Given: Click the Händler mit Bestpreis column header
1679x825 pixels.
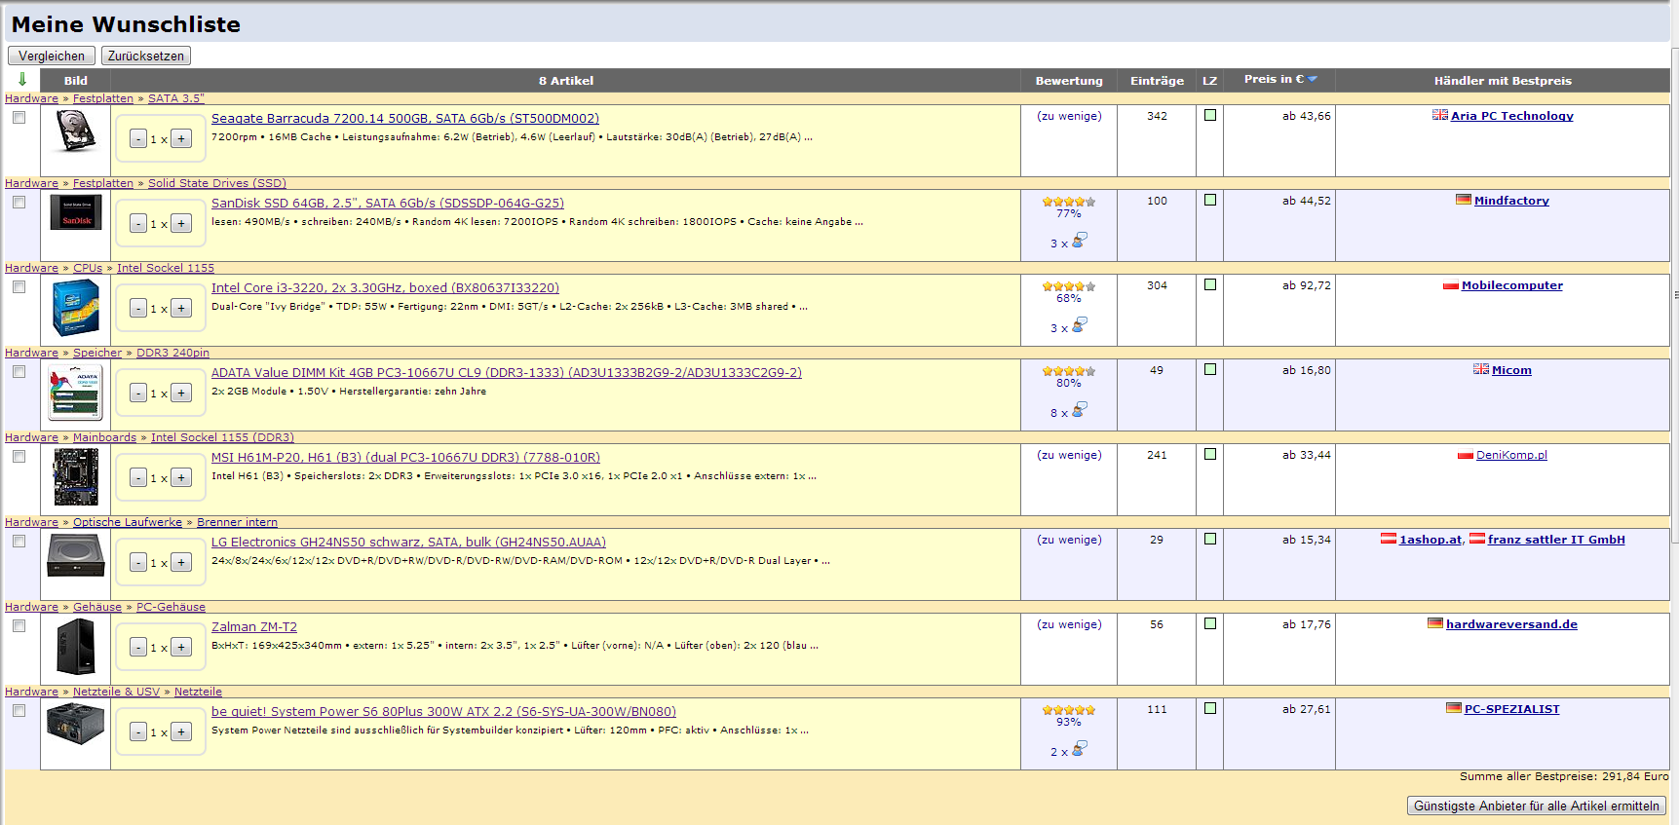Looking at the screenshot, I should (1503, 81).
